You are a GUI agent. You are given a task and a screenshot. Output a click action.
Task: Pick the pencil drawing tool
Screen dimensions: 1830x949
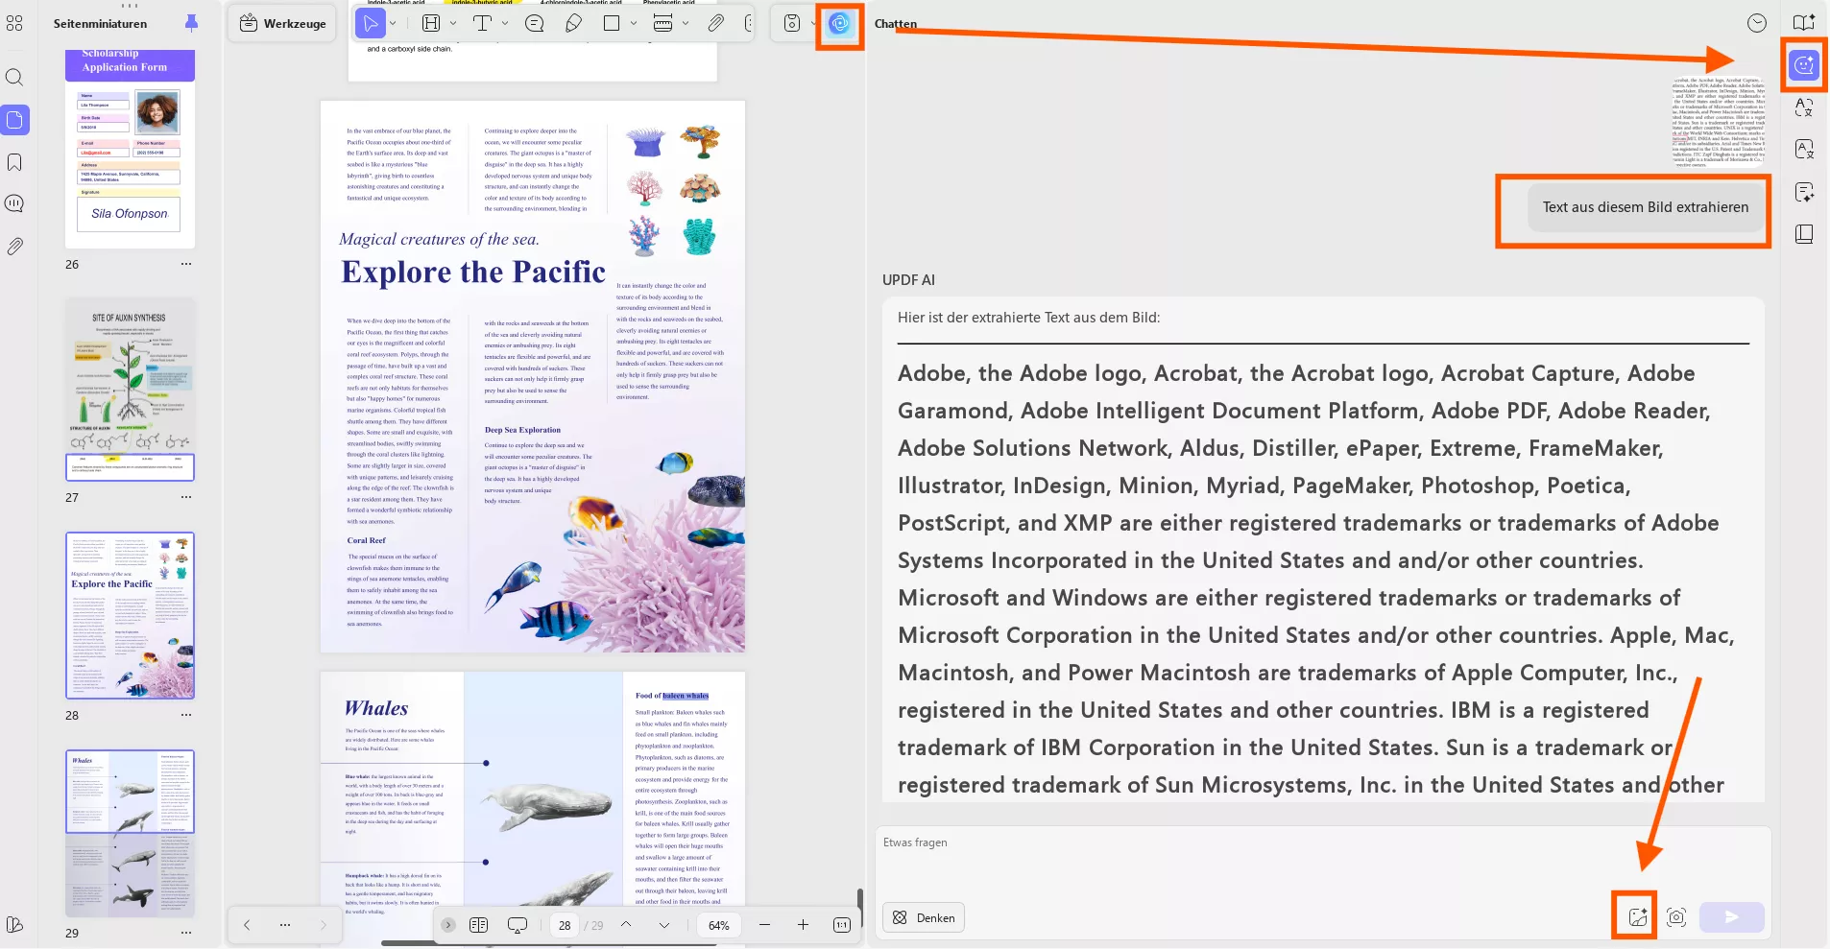click(573, 23)
